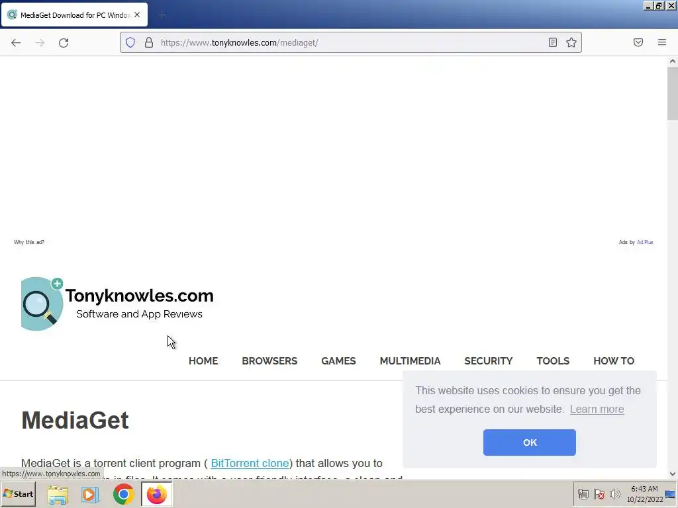This screenshot has height=508, width=678.
Task: Click the Firefox taskbar icon
Action: 156,494
